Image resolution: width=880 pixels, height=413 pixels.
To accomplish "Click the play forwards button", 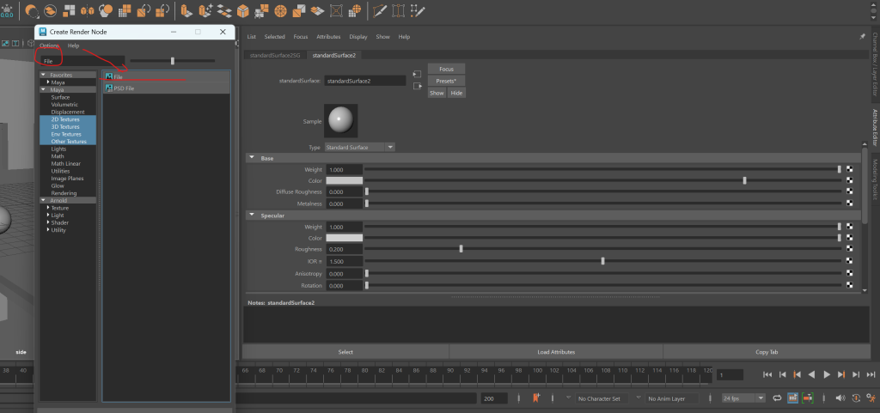I will tap(827, 374).
